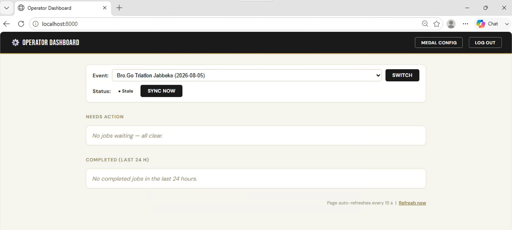View site information icon in address bar

click(36, 24)
